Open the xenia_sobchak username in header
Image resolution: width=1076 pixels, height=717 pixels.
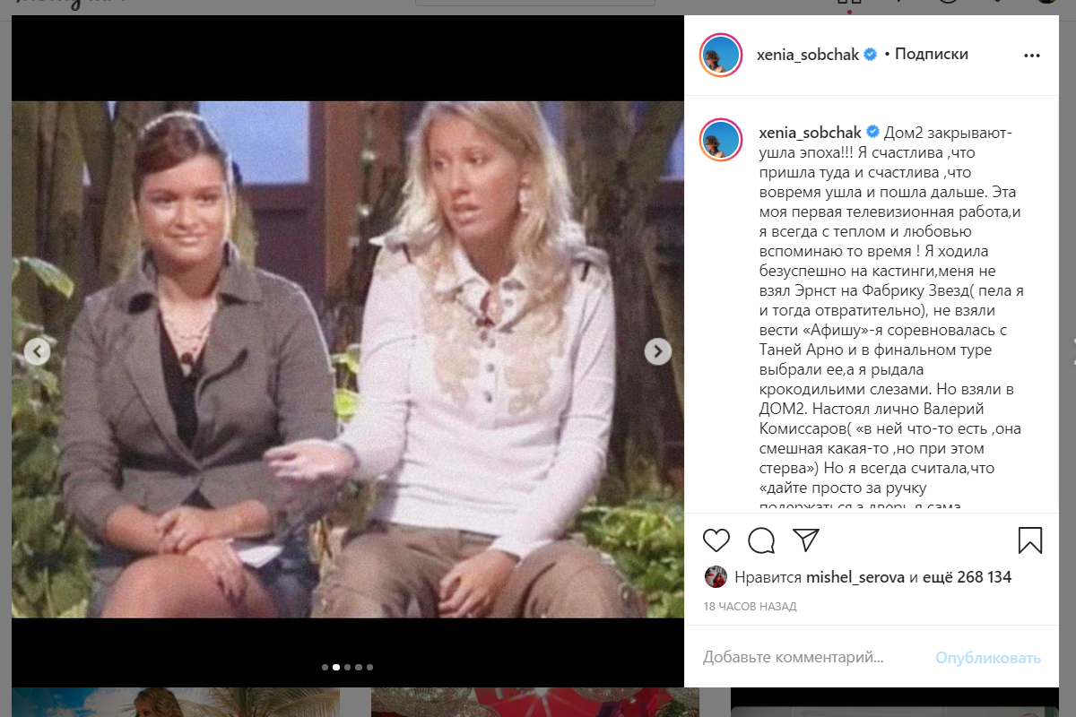point(809,54)
